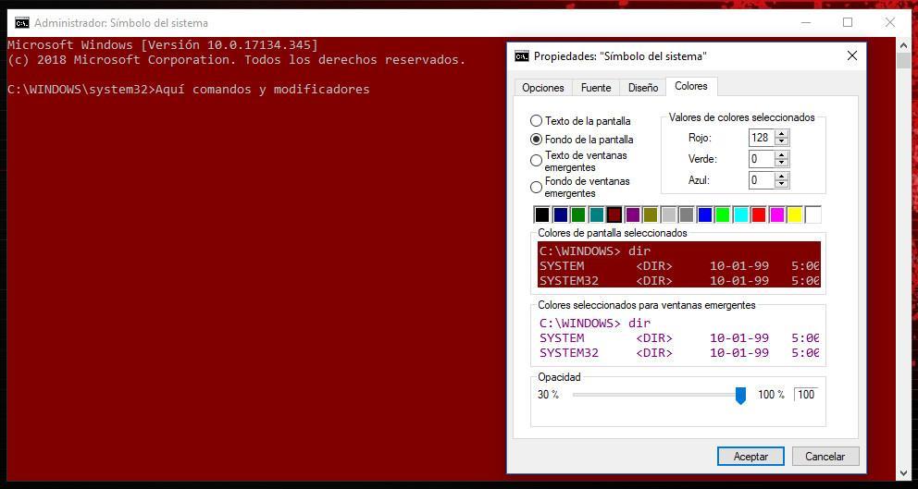Select the yellow color swatch

tap(794, 214)
